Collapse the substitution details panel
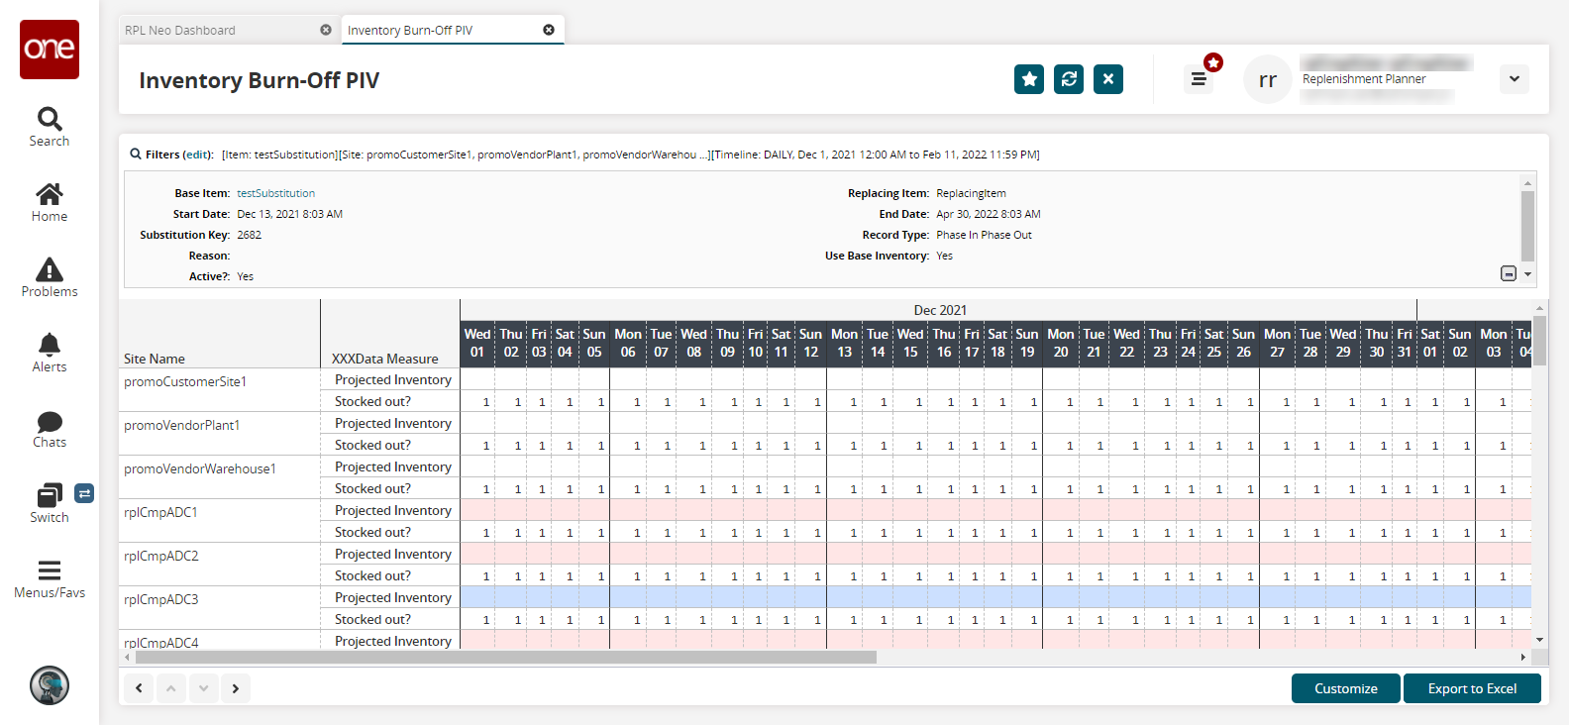The width and height of the screenshot is (1569, 725). point(1508,273)
